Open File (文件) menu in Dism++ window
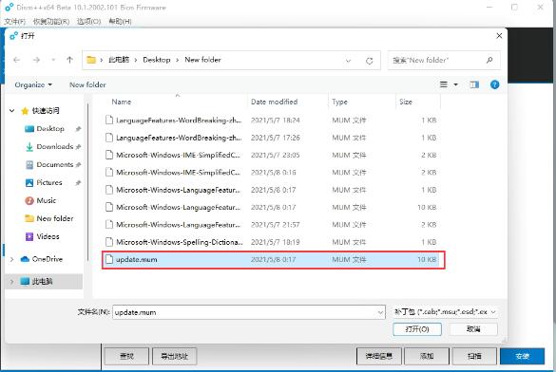This screenshot has width=556, height=372. pos(14,22)
